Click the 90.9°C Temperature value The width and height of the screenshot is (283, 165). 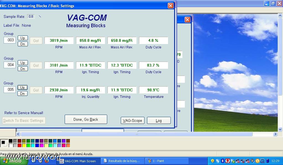[x=153, y=90]
